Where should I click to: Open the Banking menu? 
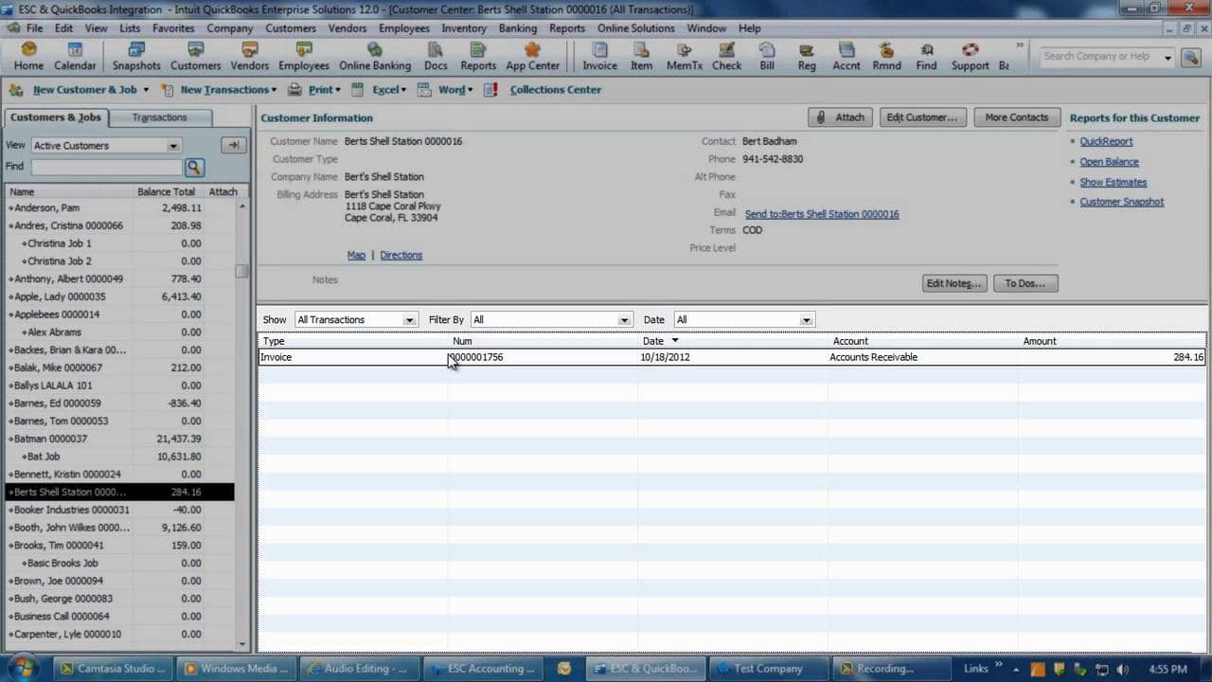point(517,28)
